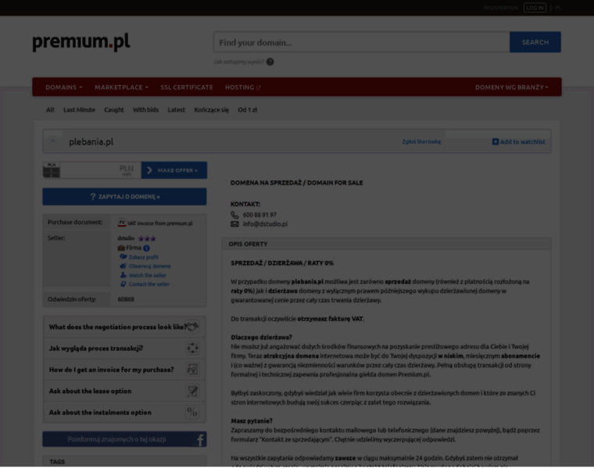Click the Firma info icon
This screenshot has width=594, height=469.
[x=146, y=248]
